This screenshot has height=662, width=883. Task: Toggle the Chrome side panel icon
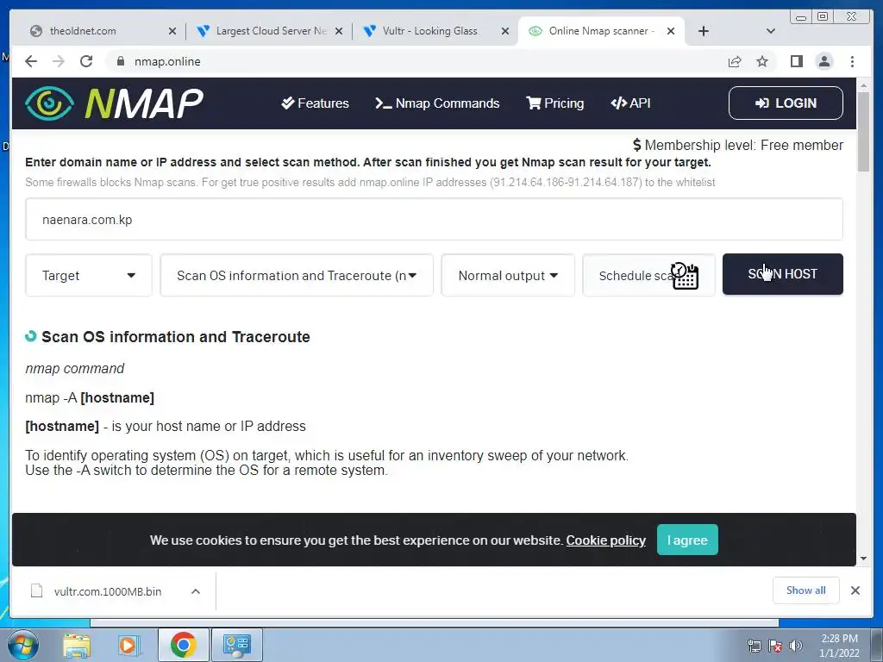pos(796,61)
